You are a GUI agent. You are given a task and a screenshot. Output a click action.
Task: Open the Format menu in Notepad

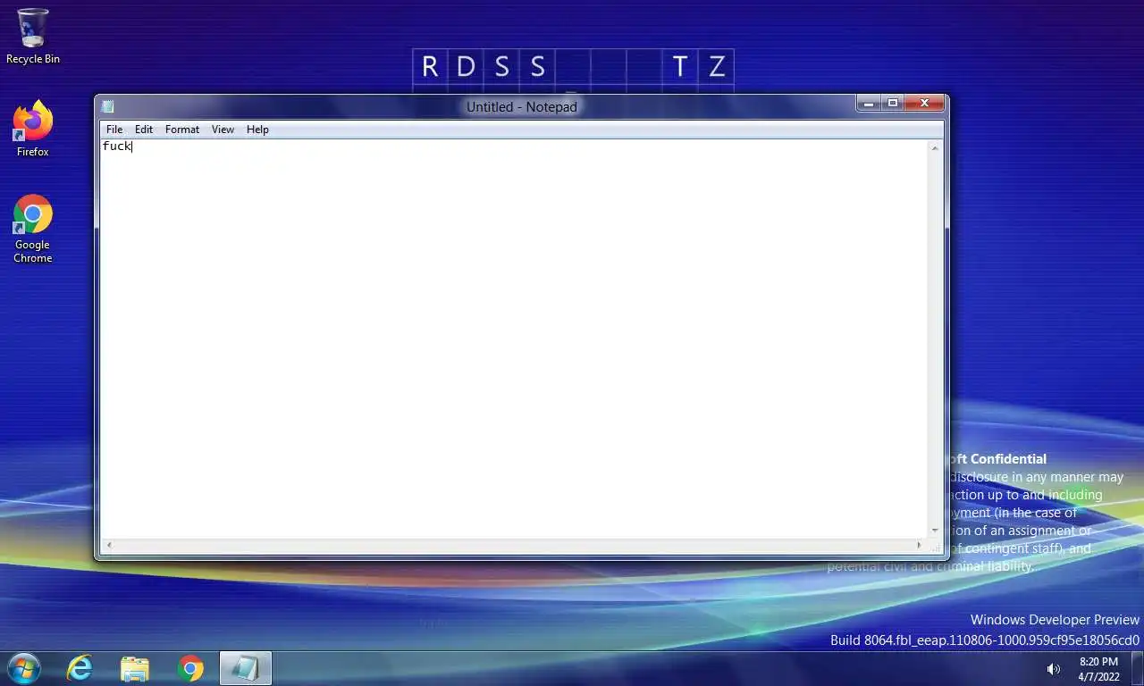pos(182,130)
